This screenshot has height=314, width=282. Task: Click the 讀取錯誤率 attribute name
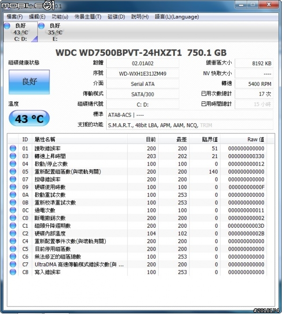48,148
